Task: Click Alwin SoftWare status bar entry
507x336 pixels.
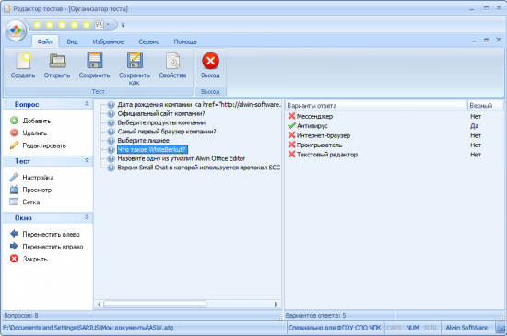Action: pos(466,328)
